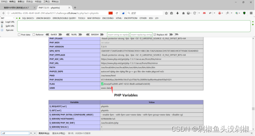Image resolution: width=255 pixels, height=136 pixels.
Task: Click the black shield extension icon
Action: tap(244, 13)
